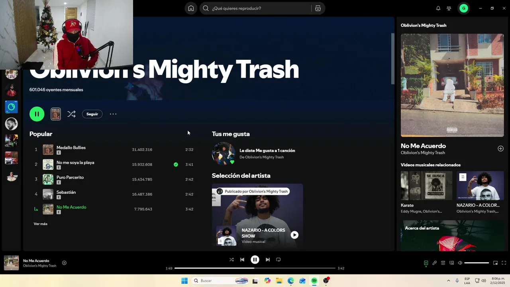Toggle Now Playing view icon
The image size is (510, 287).
click(x=426, y=263)
